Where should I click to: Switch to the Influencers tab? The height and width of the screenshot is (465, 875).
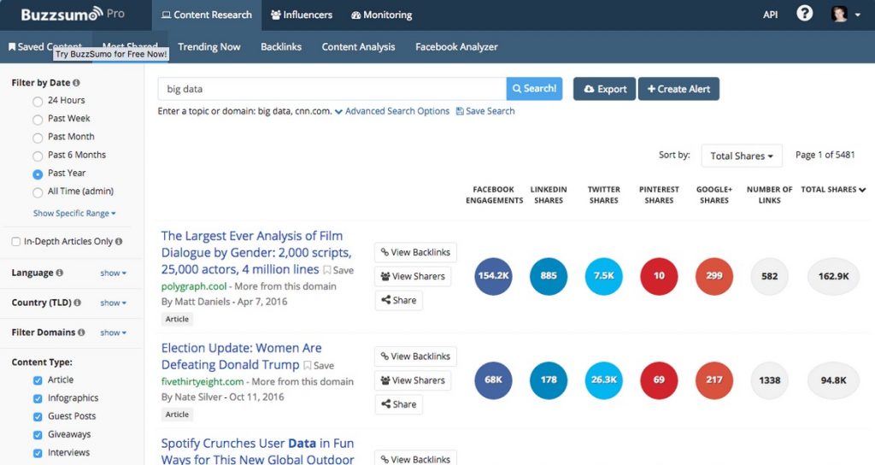point(302,15)
